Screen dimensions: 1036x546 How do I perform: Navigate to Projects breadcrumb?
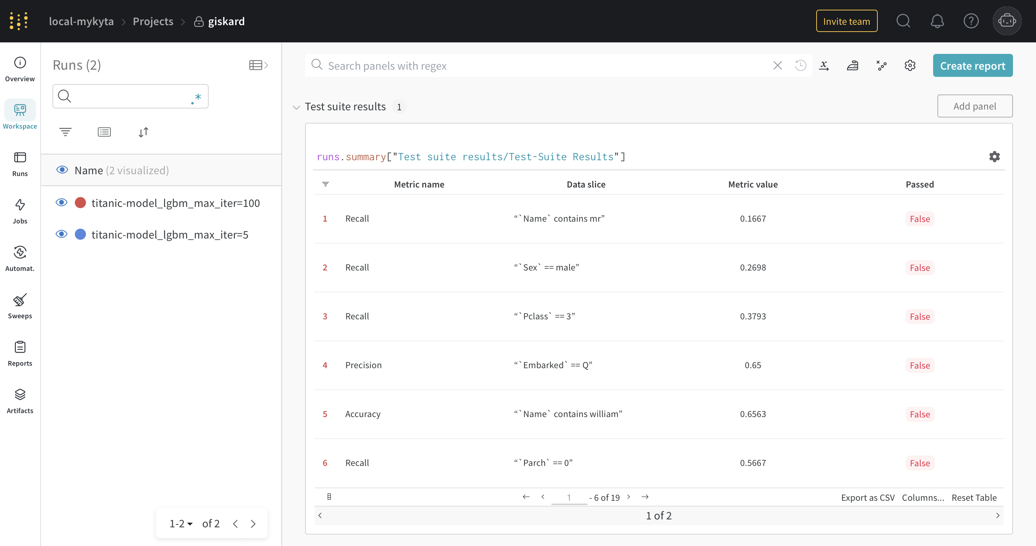(153, 21)
